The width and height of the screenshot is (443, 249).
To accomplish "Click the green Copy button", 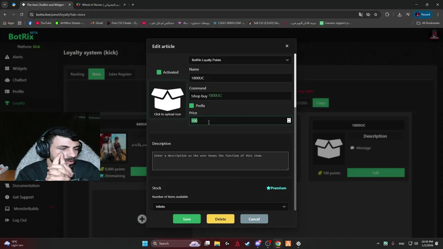I will 320,103.
